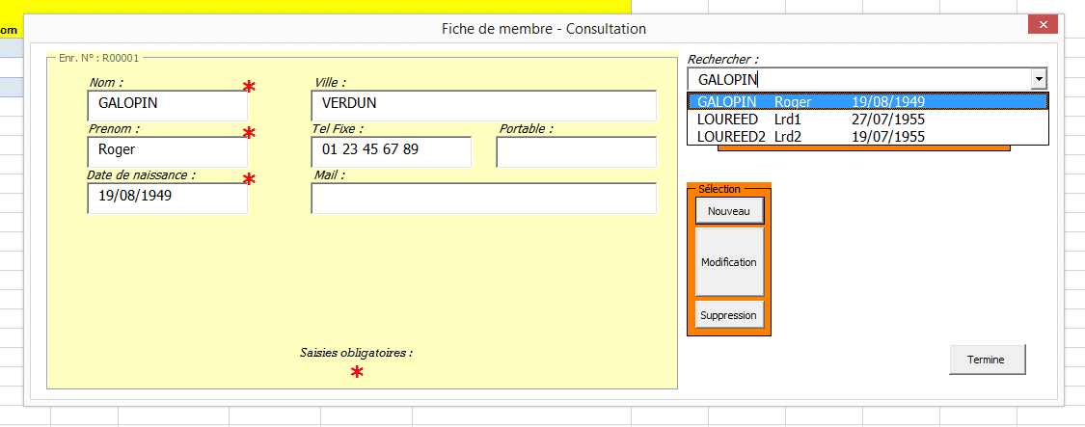Click the Prenom field containing Roger
This screenshot has width=1085, height=427.
click(168, 151)
